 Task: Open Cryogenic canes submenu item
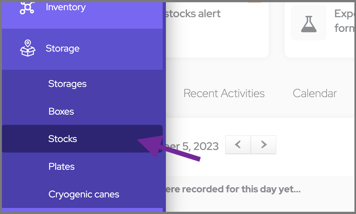coord(84,194)
